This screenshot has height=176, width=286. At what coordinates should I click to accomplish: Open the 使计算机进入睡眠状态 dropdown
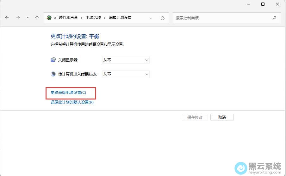[x=126, y=74]
